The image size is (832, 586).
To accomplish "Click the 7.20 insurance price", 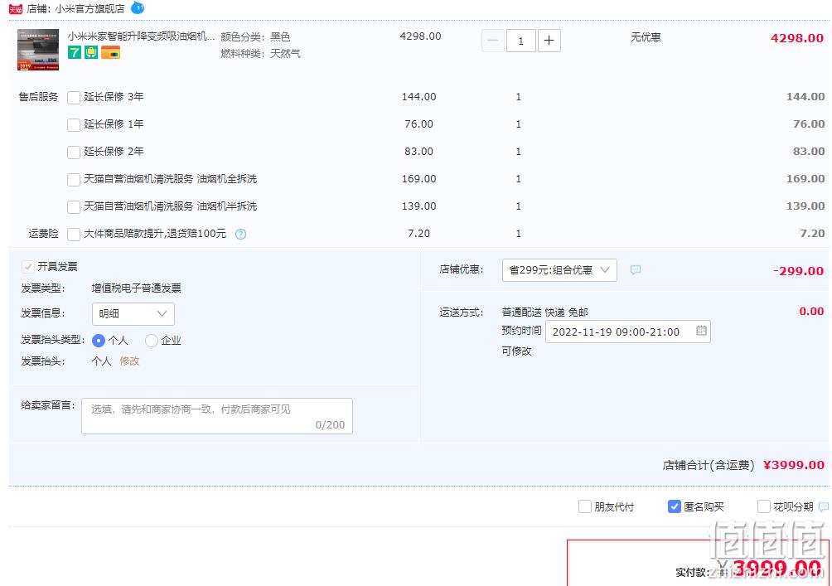I will 418,234.
